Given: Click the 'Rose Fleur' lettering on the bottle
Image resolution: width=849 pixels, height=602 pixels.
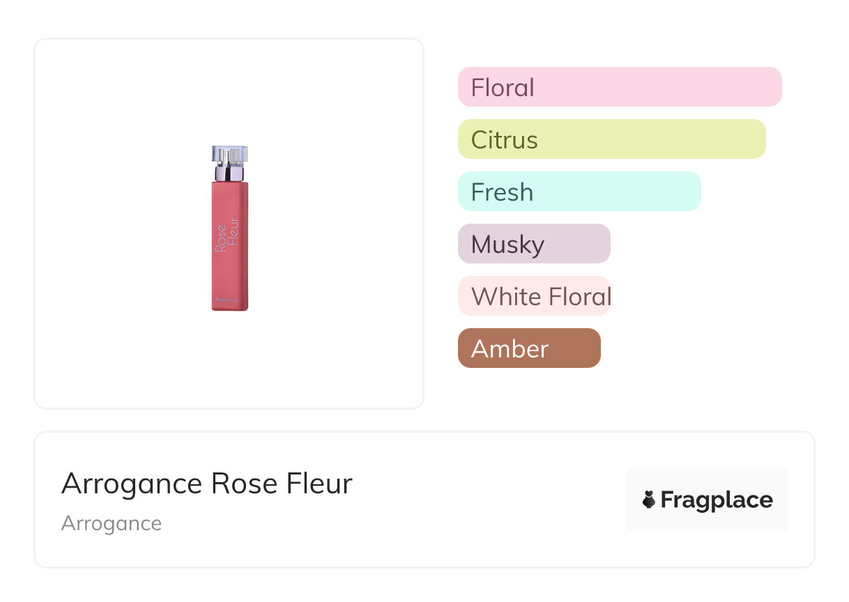Looking at the screenshot, I should click(227, 237).
